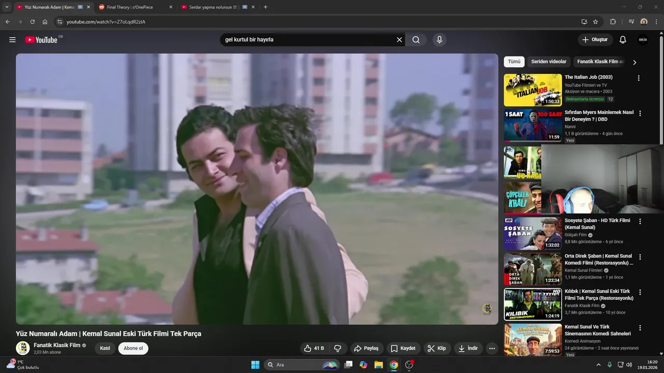This screenshot has width=664, height=373.
Task: View site information icon in address bar
Action: tap(60, 22)
